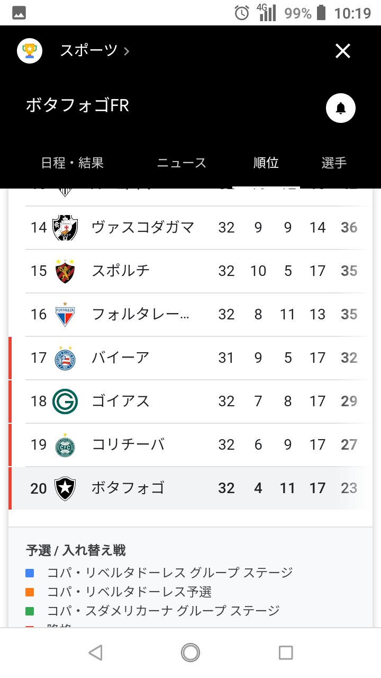Tap the notification bell icon

coord(340,109)
